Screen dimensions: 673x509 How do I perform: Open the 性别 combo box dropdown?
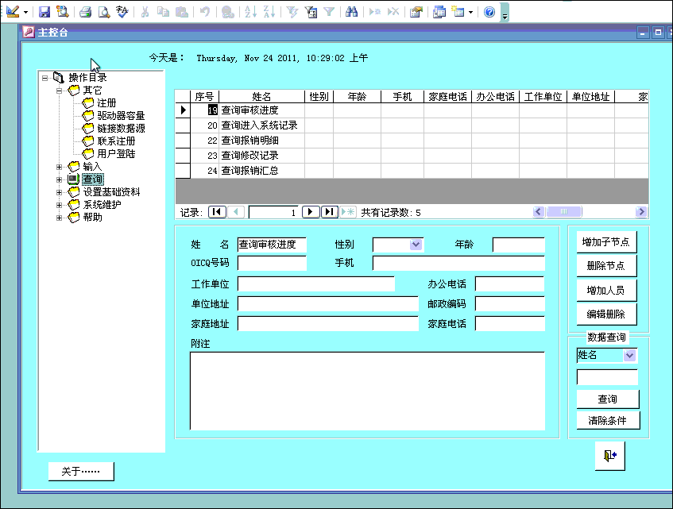pyautogui.click(x=416, y=245)
